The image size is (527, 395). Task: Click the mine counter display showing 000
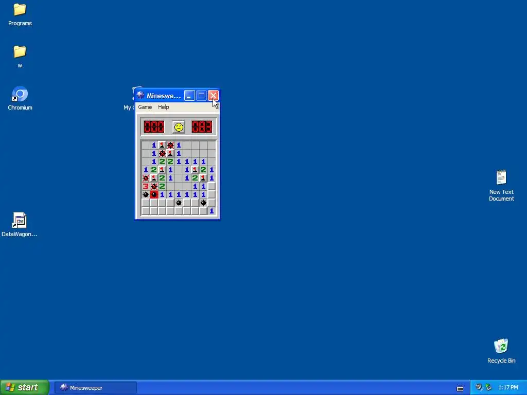tap(154, 127)
